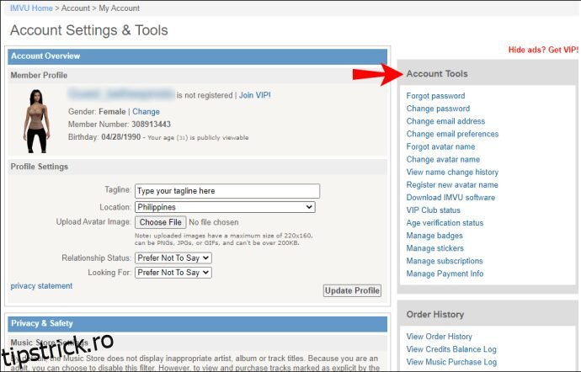
Task: Click the My Account breadcrumb text
Action: pos(119,8)
